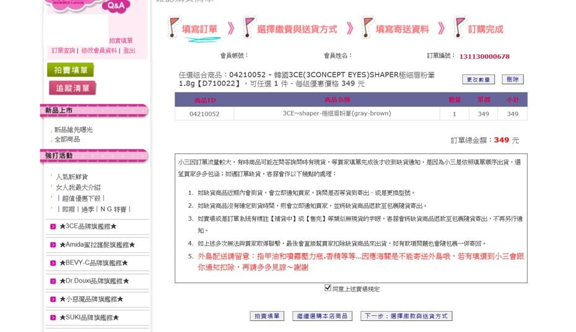Click the 刪除 button
The image size is (576, 332).
pos(512,79)
